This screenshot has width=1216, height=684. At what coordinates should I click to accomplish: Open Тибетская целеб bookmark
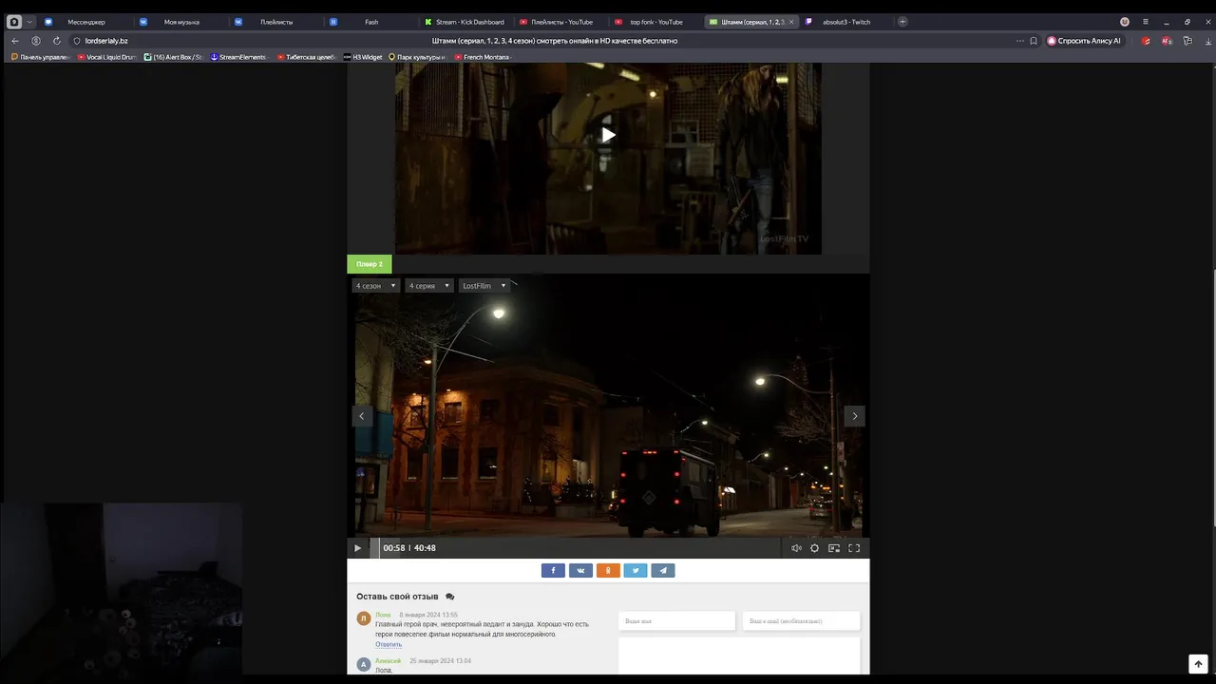point(306,57)
